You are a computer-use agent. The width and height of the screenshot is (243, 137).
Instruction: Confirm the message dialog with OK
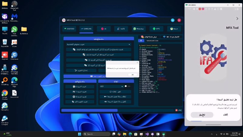[132, 75]
